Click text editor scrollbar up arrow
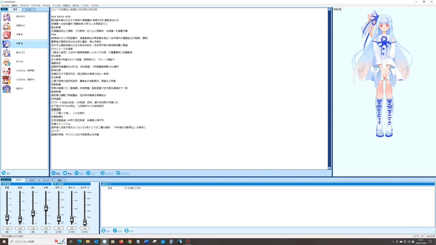The height and width of the screenshot is (245, 436). [x=330, y=10]
